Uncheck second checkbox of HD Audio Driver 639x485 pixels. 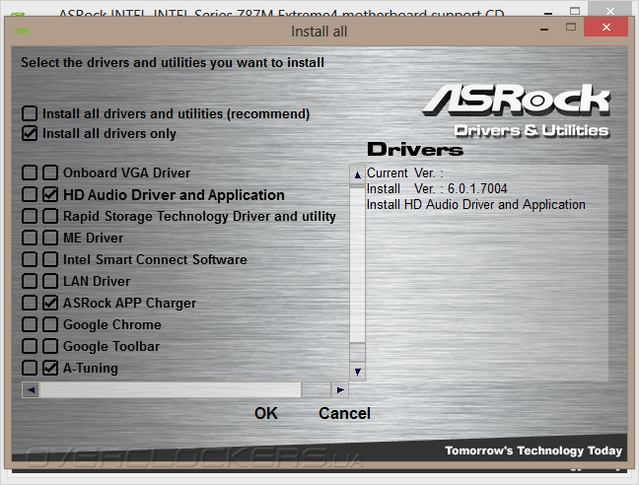click(x=50, y=194)
